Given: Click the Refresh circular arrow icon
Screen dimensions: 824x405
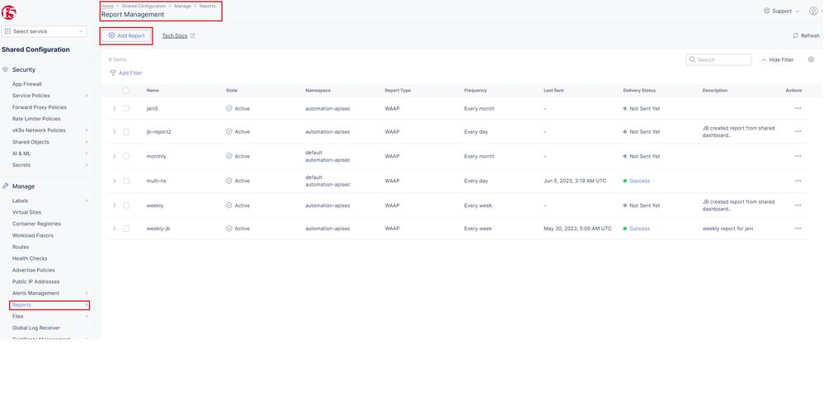Looking at the screenshot, I should point(796,35).
